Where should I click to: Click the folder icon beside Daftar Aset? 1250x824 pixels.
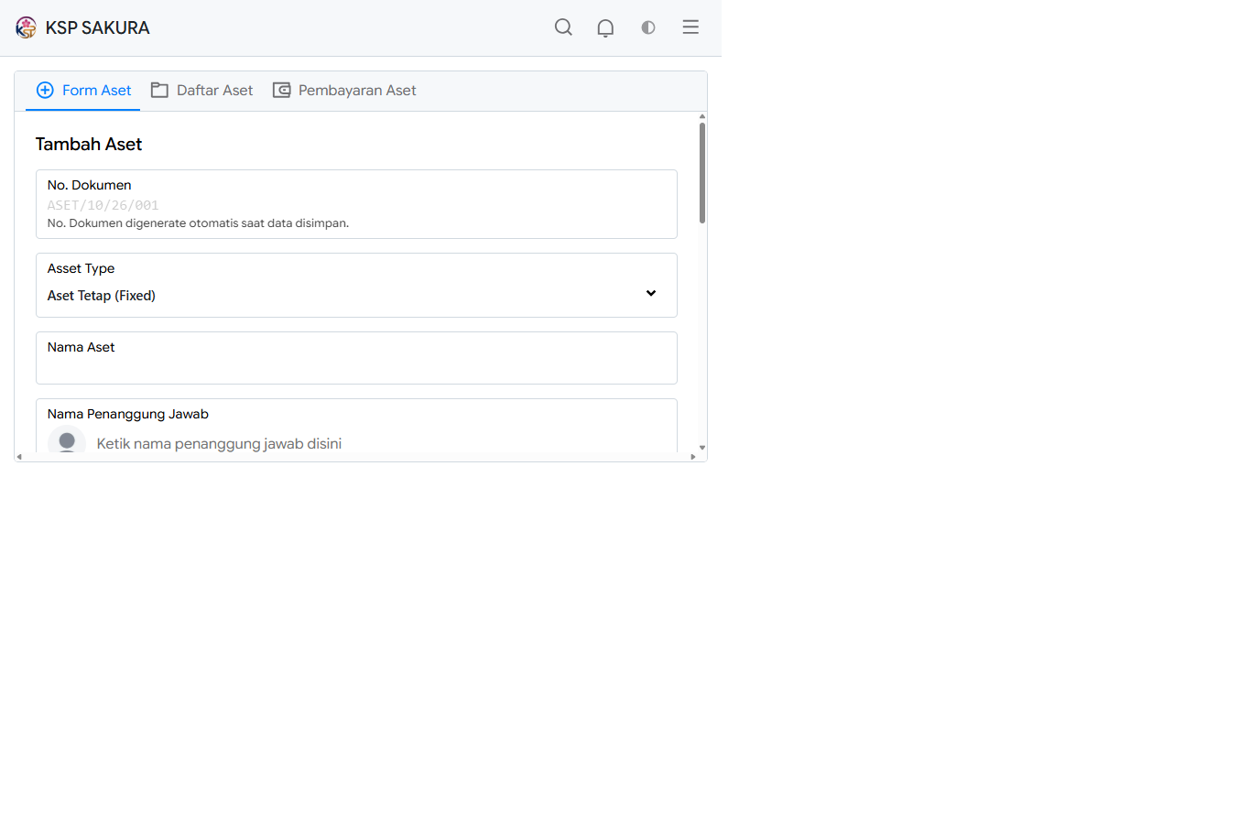pos(159,90)
